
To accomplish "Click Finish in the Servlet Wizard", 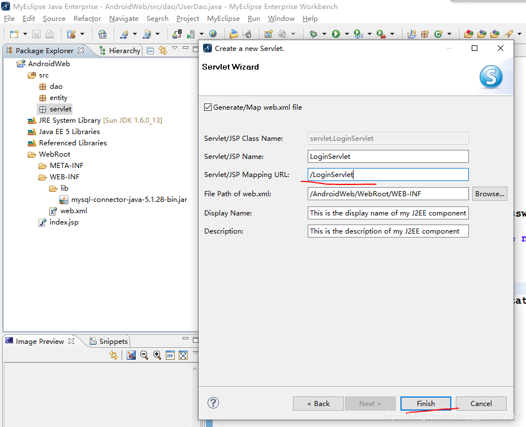I will click(x=426, y=403).
